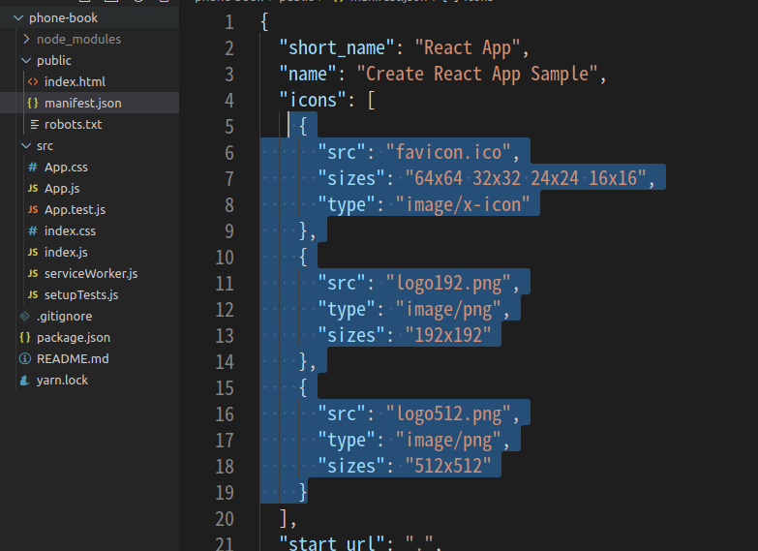Viewport: 758px width, 551px height.
Task: Open index.html in the explorer
Action: click(75, 81)
